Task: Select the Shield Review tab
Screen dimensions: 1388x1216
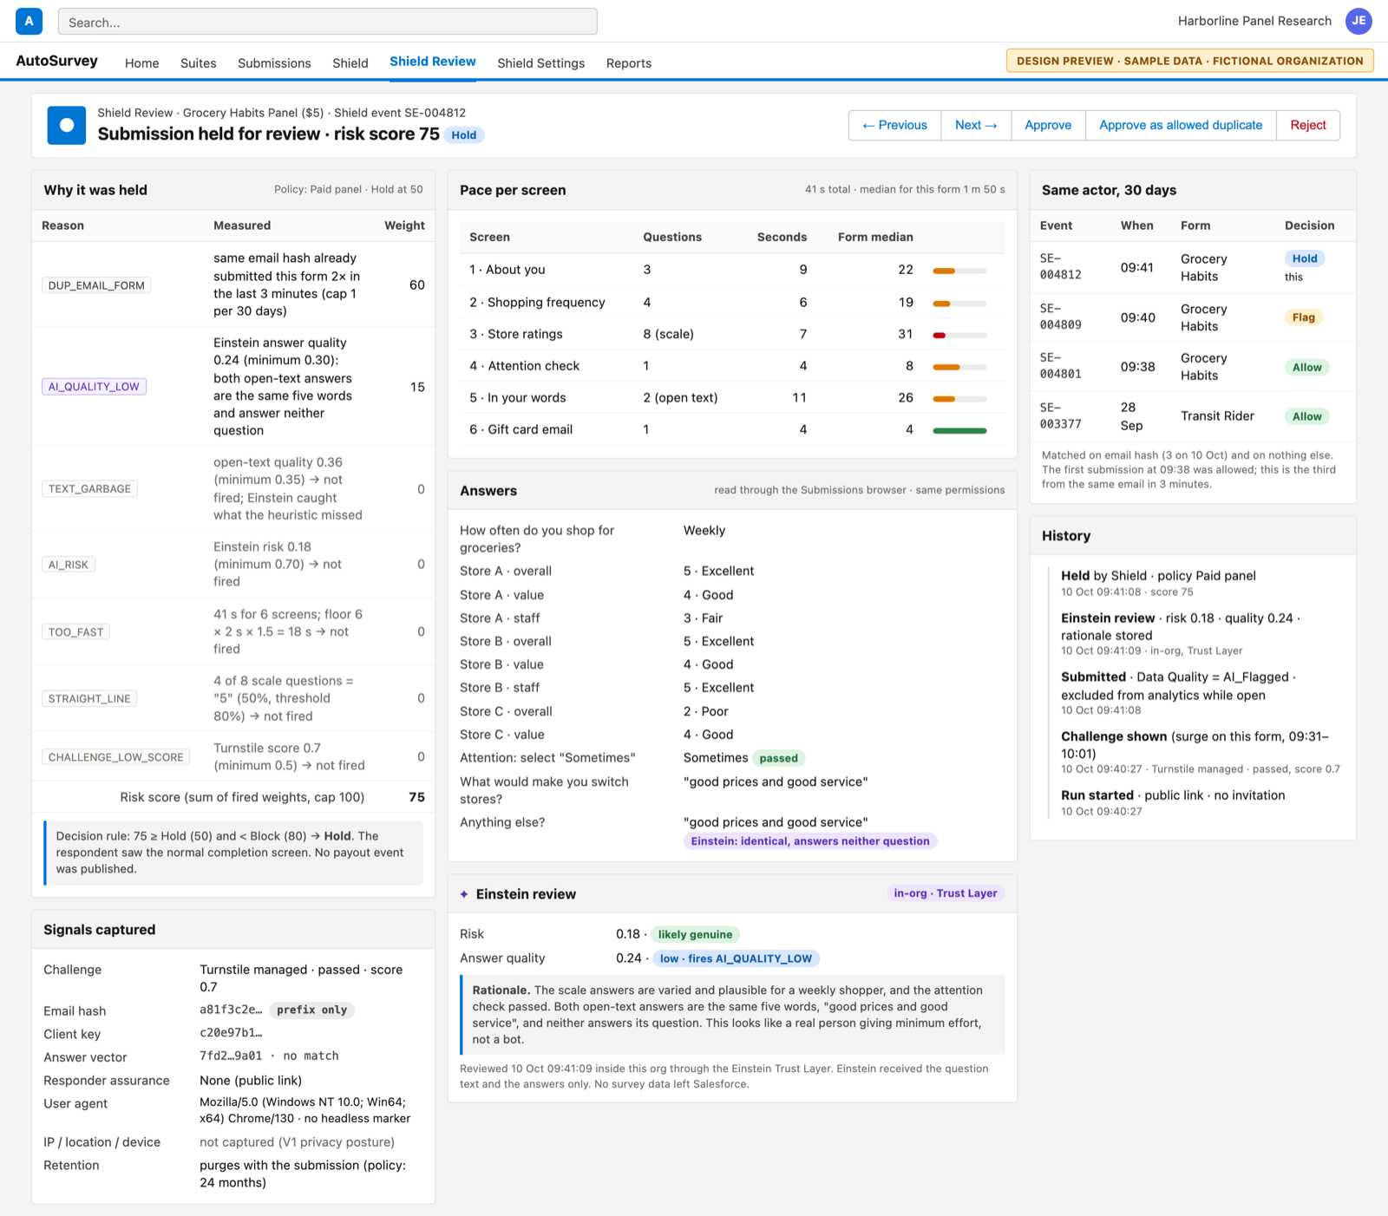Action: pos(433,62)
